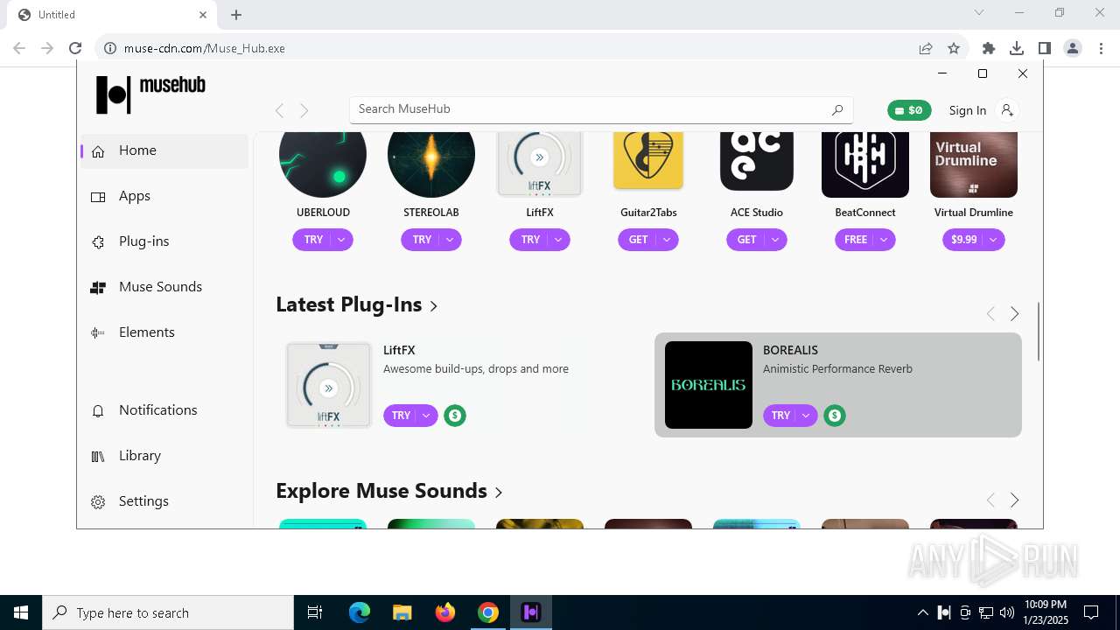The height and width of the screenshot is (630, 1120).
Task: Navigate forward with MuseHub forward arrow
Action: (304, 110)
